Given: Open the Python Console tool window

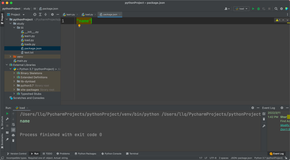Looking at the screenshot, I should (111, 154).
